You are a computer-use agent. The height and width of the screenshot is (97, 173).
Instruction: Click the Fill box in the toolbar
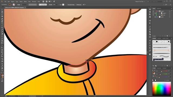[2, 75]
